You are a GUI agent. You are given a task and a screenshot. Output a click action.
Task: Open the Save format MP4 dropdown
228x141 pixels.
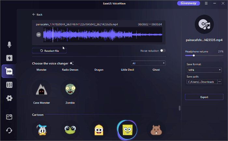pos(204,70)
